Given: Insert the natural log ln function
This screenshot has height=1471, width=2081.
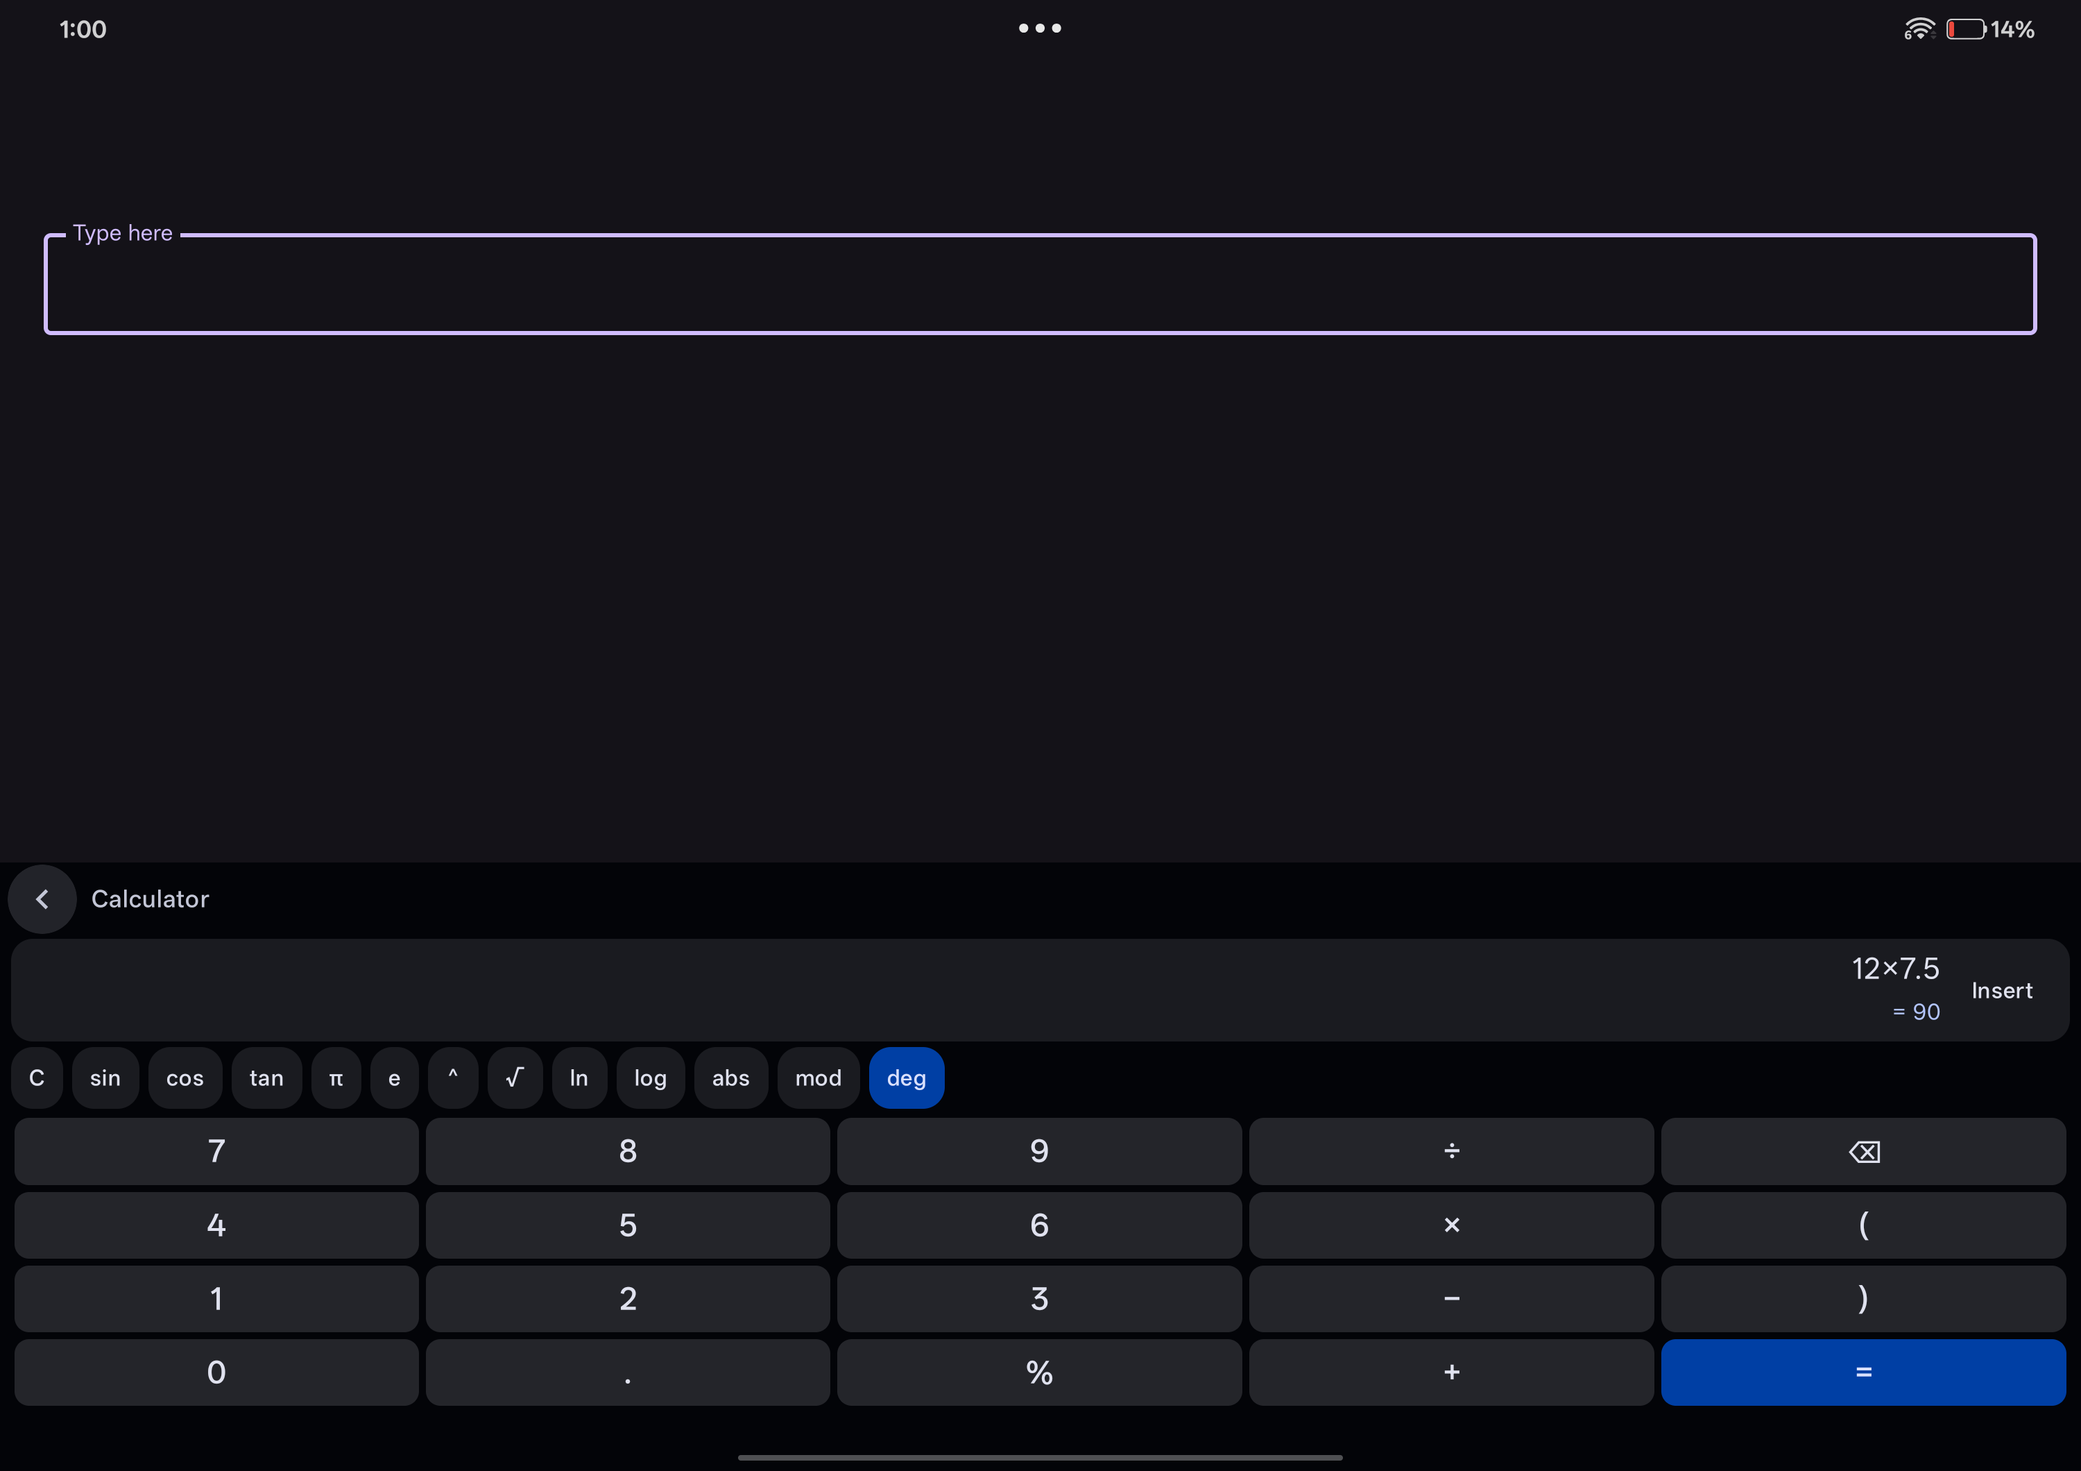Looking at the screenshot, I should click(x=579, y=1078).
